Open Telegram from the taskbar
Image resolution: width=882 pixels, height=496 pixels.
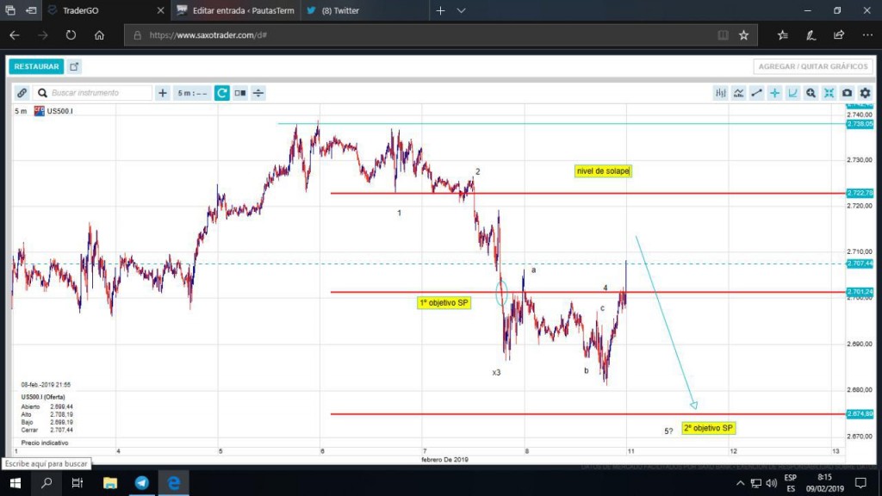pyautogui.click(x=142, y=483)
